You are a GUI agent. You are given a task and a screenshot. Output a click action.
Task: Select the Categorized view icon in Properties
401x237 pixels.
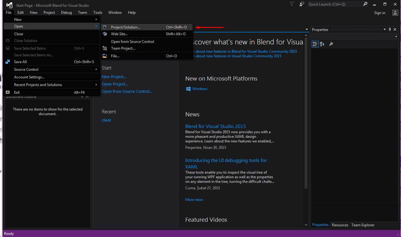315,44
